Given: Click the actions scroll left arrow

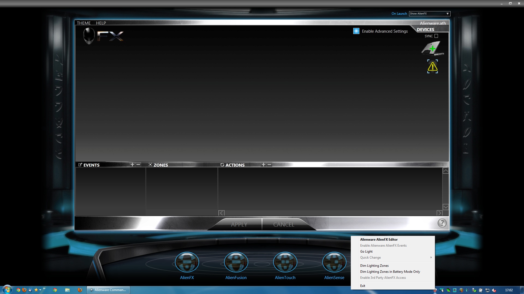Looking at the screenshot, I should click(x=222, y=213).
